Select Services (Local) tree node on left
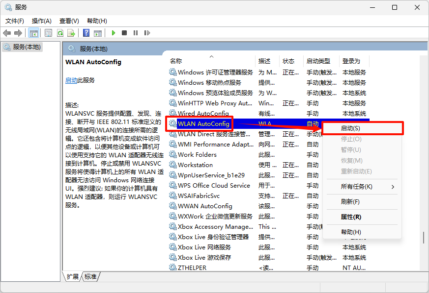This screenshot has width=429, height=293. tap(23, 47)
